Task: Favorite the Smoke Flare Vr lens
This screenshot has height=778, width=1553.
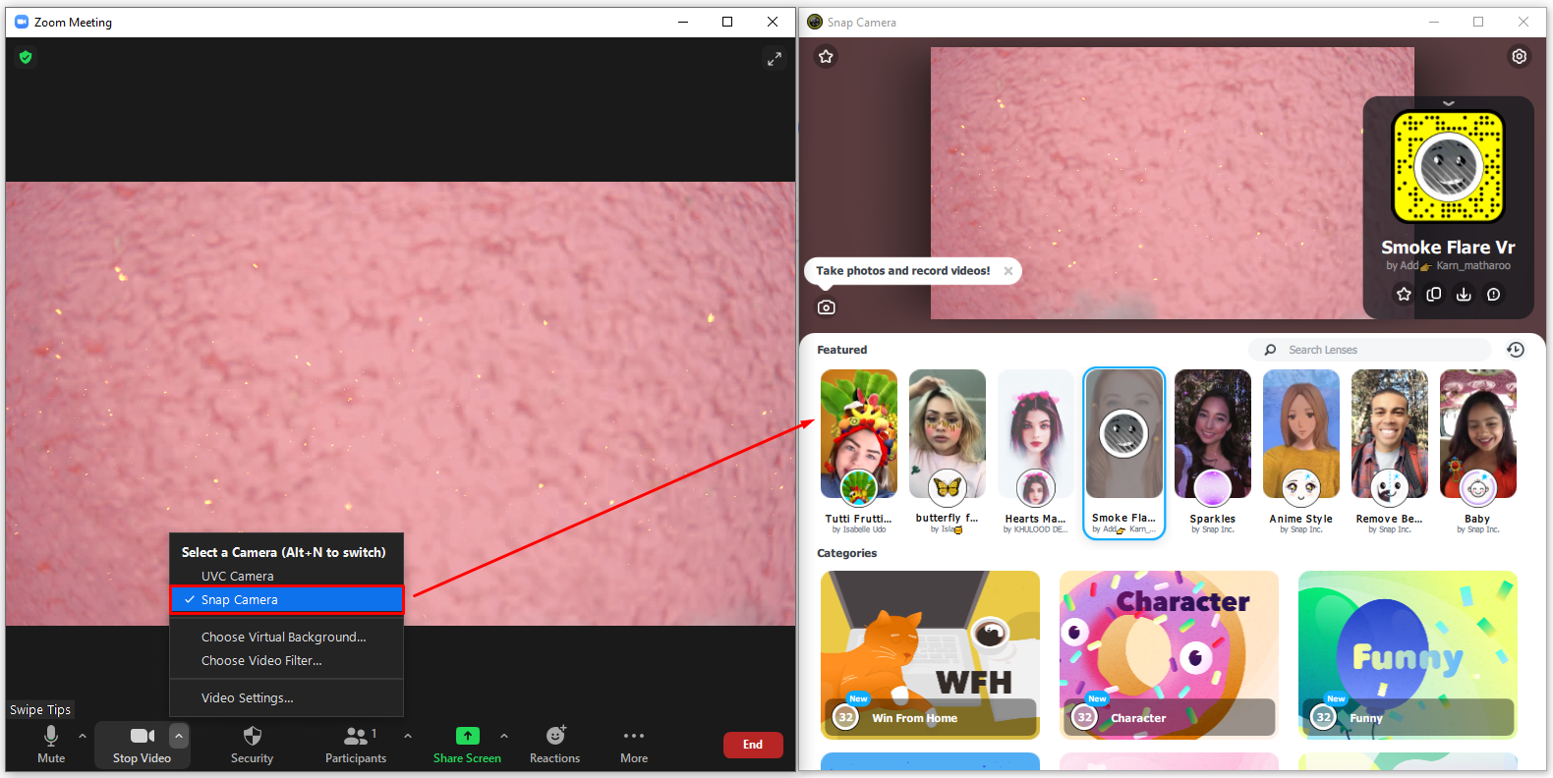Action: (x=1404, y=294)
